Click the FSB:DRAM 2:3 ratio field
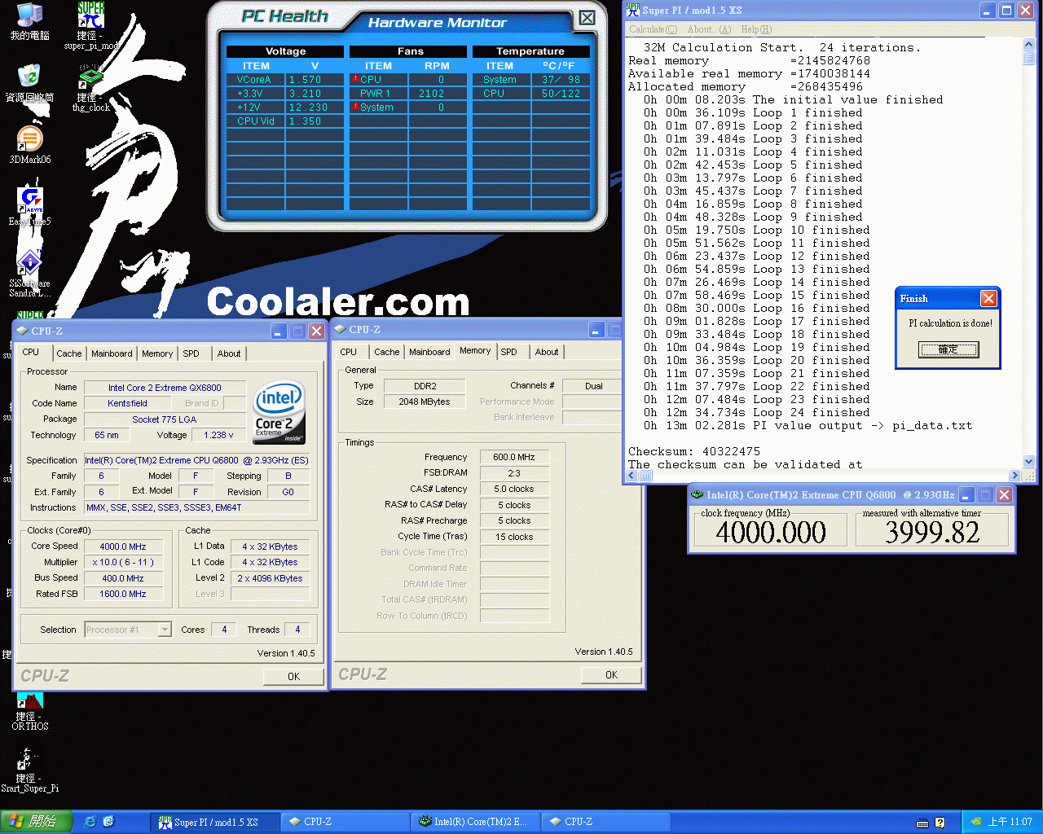1043x834 pixels. pos(514,473)
